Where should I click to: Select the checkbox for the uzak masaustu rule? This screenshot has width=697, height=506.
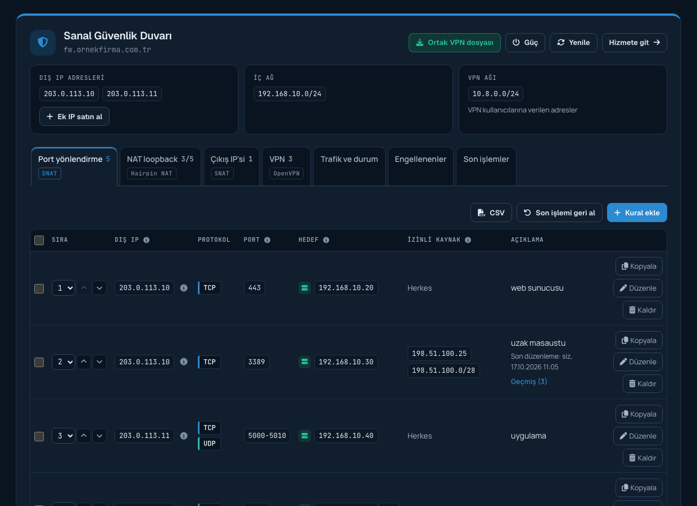(39, 362)
